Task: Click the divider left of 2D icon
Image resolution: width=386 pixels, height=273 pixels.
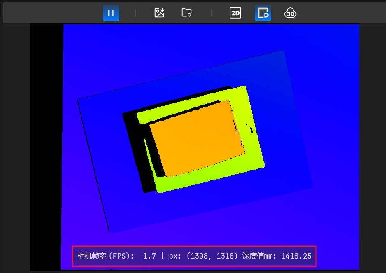Action: coord(211,13)
